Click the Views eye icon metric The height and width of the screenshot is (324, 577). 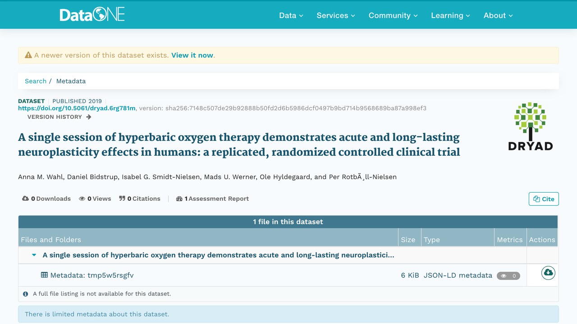(82, 198)
